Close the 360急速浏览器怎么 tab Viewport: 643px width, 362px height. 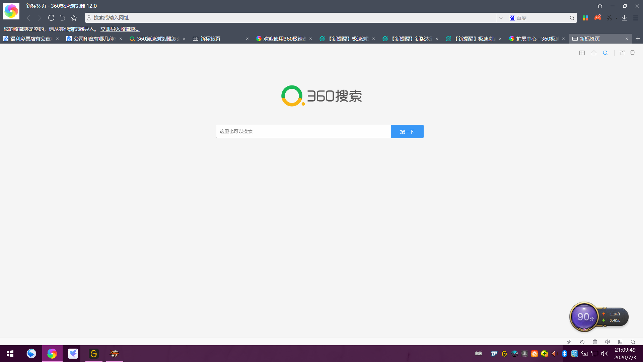[x=184, y=39]
